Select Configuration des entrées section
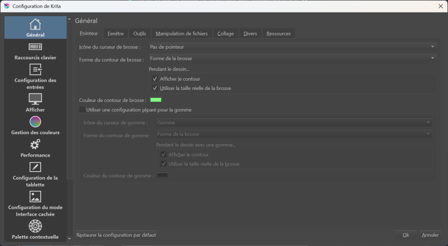This screenshot has height=246, width=448. click(x=35, y=76)
